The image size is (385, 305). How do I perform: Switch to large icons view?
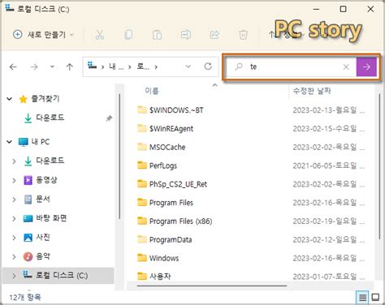point(375,297)
